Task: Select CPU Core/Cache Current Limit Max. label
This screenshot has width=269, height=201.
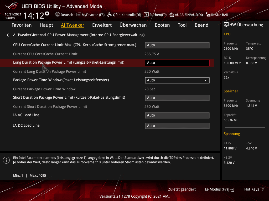Action: point(75,45)
